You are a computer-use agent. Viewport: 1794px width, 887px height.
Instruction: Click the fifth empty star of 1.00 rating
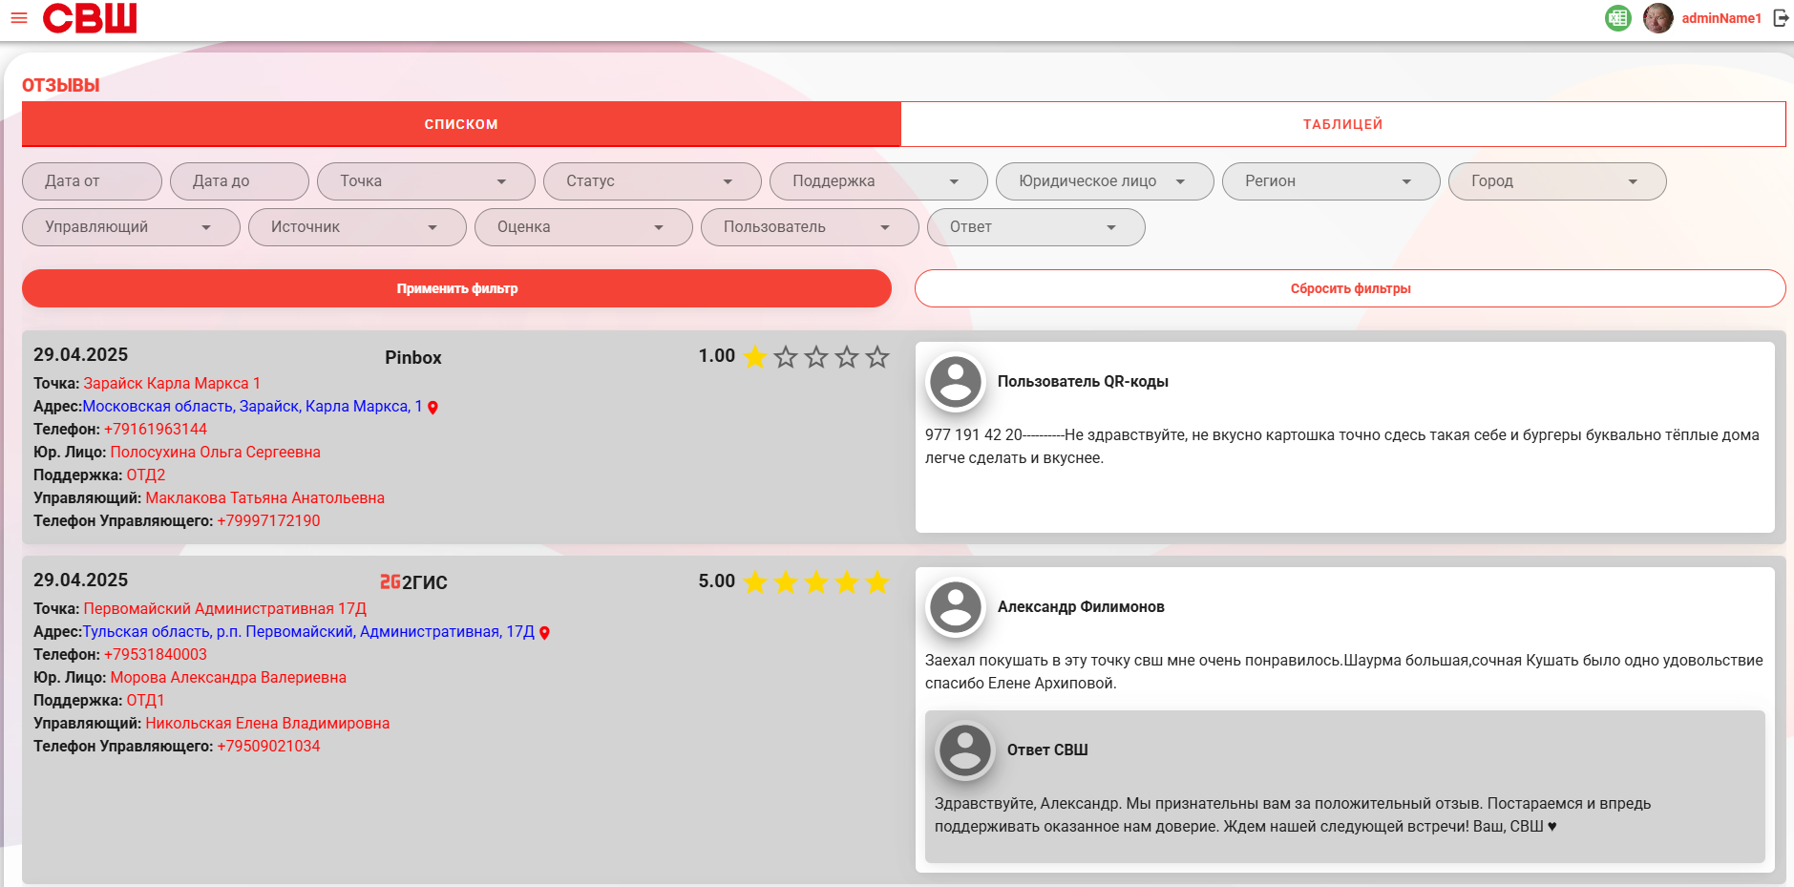pos(877,357)
